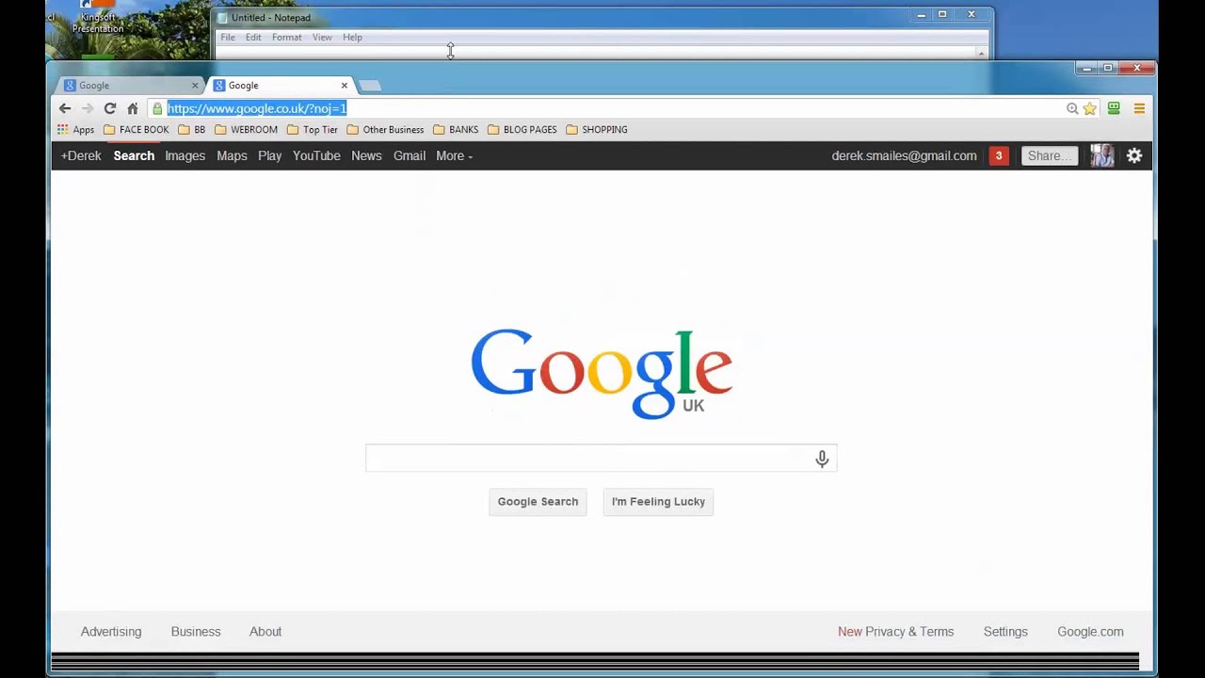Image resolution: width=1205 pixels, height=678 pixels.
Task: Go to the browser Home page icon
Action: (x=133, y=108)
